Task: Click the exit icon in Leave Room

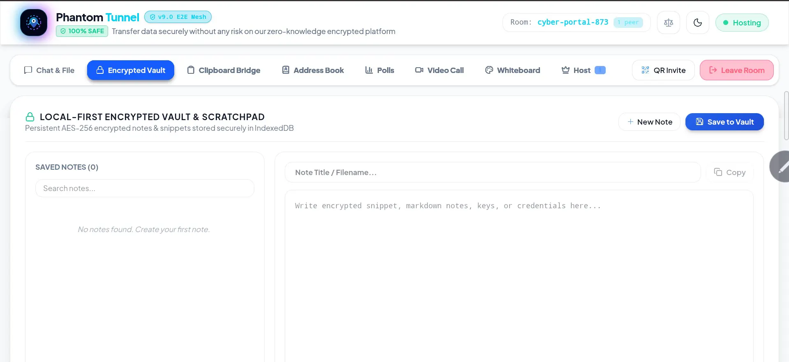Action: point(713,70)
